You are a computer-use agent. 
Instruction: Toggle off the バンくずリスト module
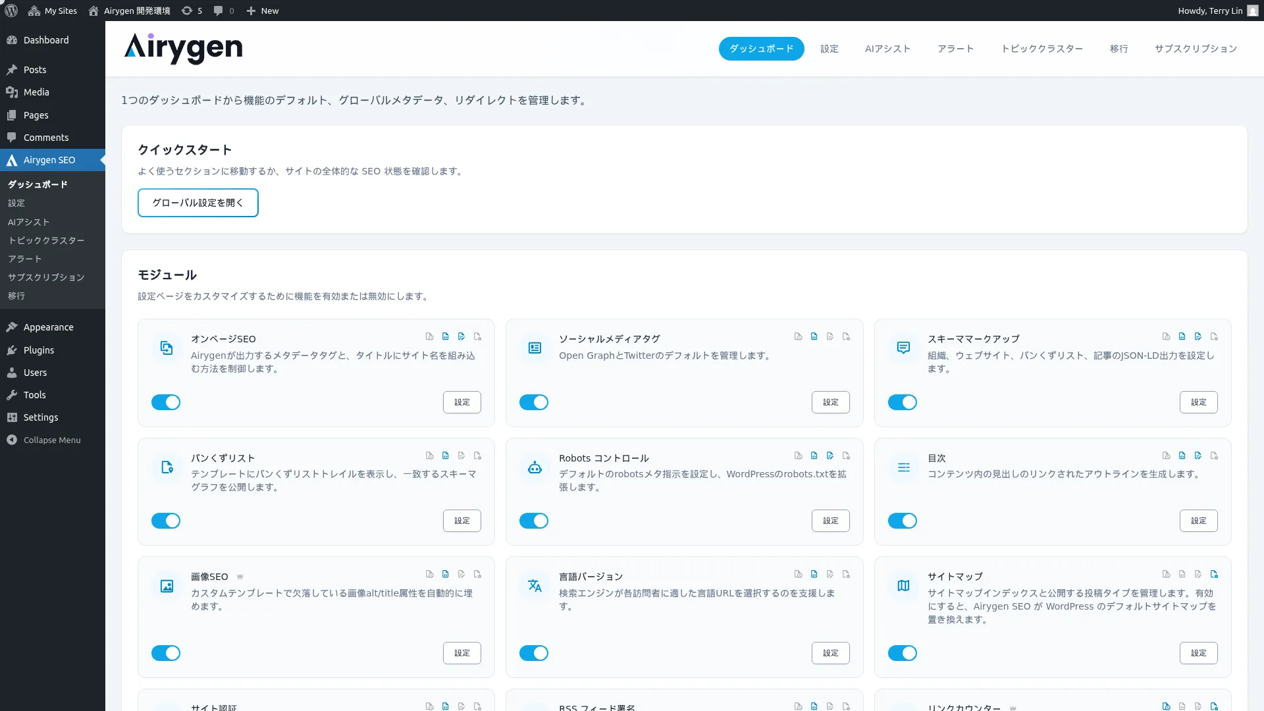pyautogui.click(x=165, y=521)
